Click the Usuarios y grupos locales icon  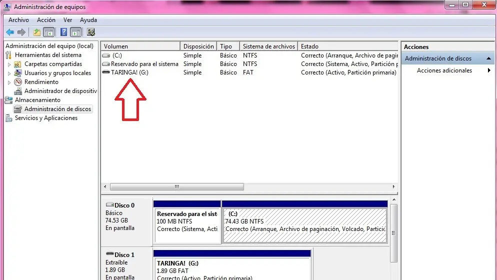coord(18,73)
